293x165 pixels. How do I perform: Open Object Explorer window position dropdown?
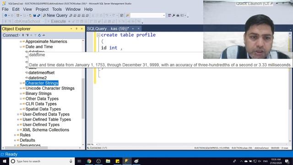tap(71, 28)
